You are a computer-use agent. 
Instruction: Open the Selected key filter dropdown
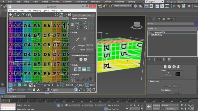[170, 105]
